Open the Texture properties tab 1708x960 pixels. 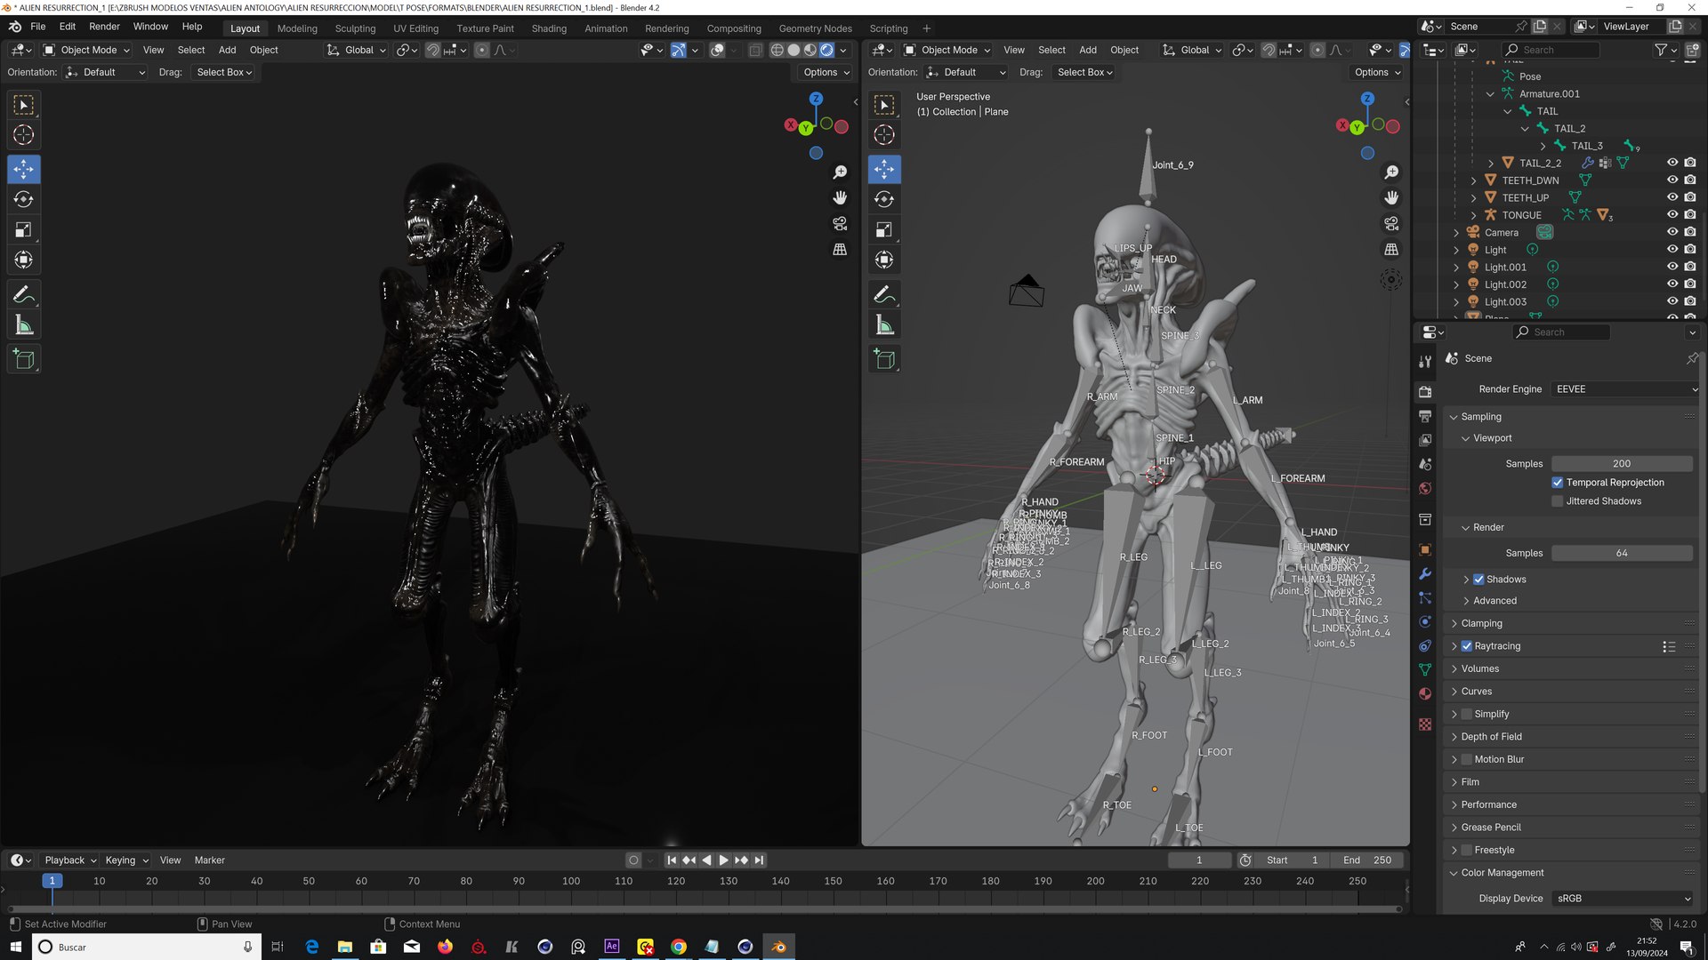point(1425,724)
